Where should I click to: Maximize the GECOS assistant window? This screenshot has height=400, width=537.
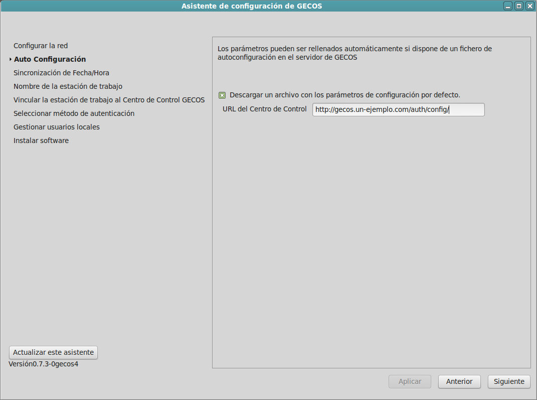coord(519,6)
